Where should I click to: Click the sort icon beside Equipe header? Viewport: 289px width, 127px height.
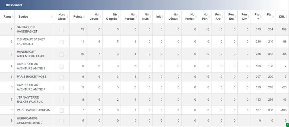pos(52,17)
